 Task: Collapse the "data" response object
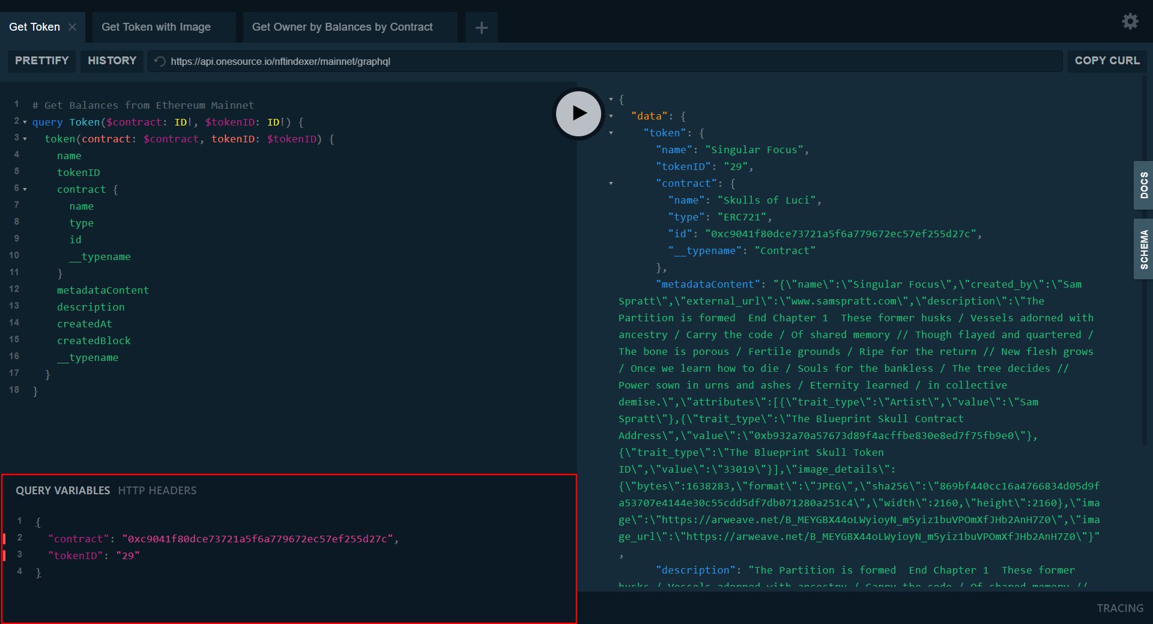(x=611, y=116)
